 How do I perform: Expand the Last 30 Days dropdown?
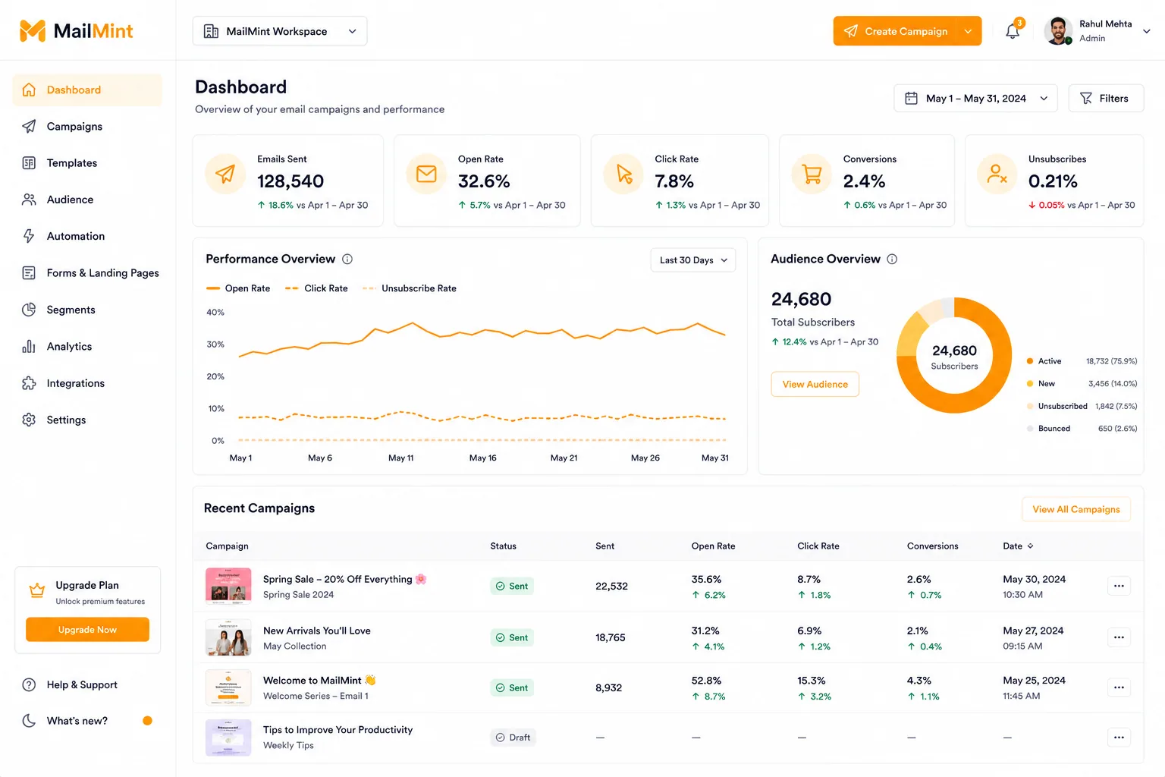693,260
